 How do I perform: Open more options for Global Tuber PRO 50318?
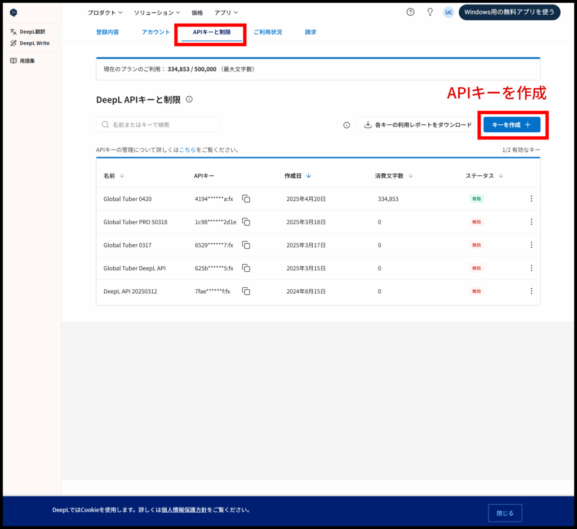click(x=531, y=222)
